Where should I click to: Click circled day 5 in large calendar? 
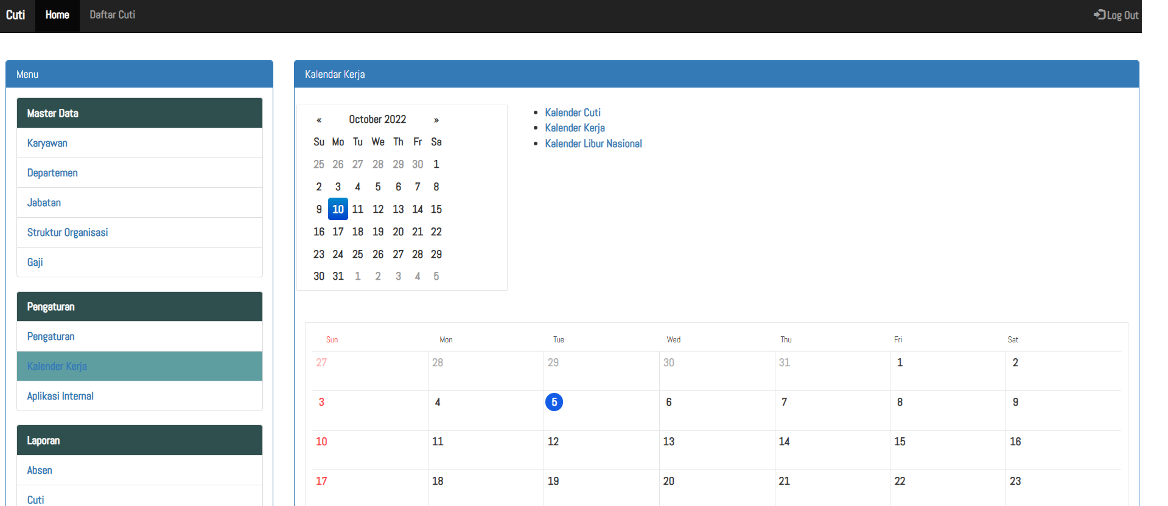(554, 402)
